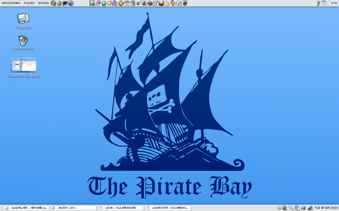
Task: Switch to the John File Browser window
Action: pos(121,208)
